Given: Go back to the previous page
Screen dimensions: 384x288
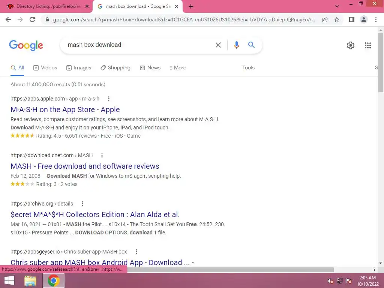Looking at the screenshot, I should pyautogui.click(x=8, y=19).
